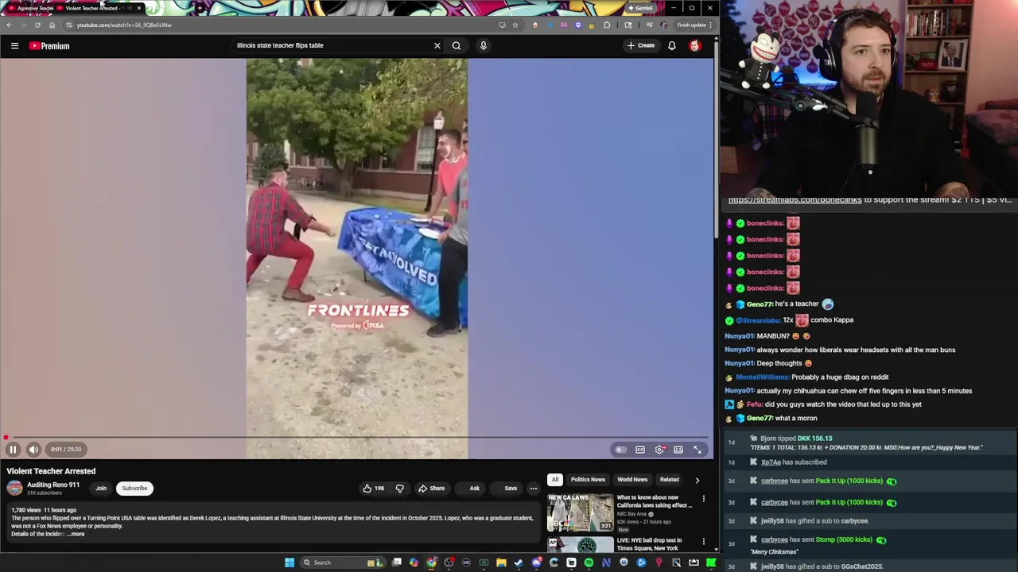Switch to theater mode

(678, 450)
